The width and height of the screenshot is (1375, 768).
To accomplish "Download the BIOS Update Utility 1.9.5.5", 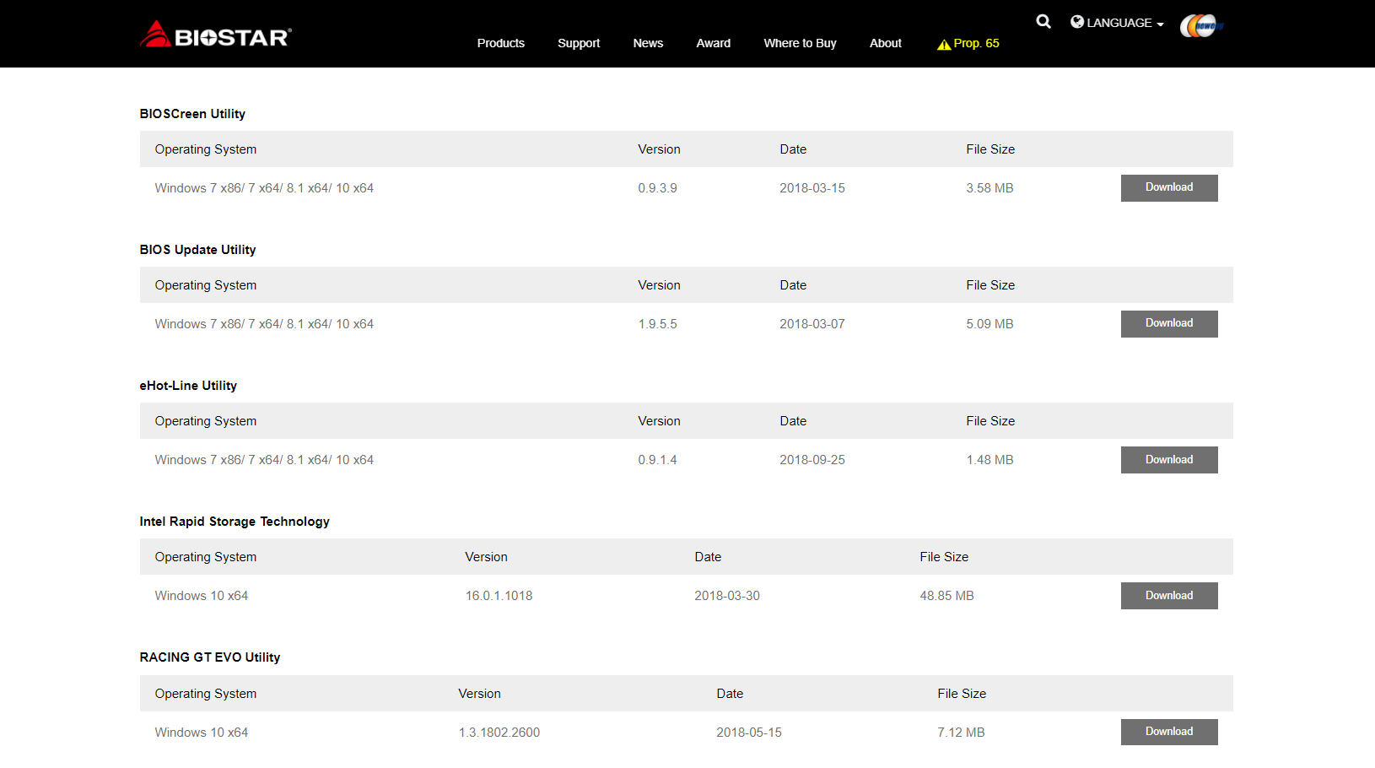I will point(1169,324).
